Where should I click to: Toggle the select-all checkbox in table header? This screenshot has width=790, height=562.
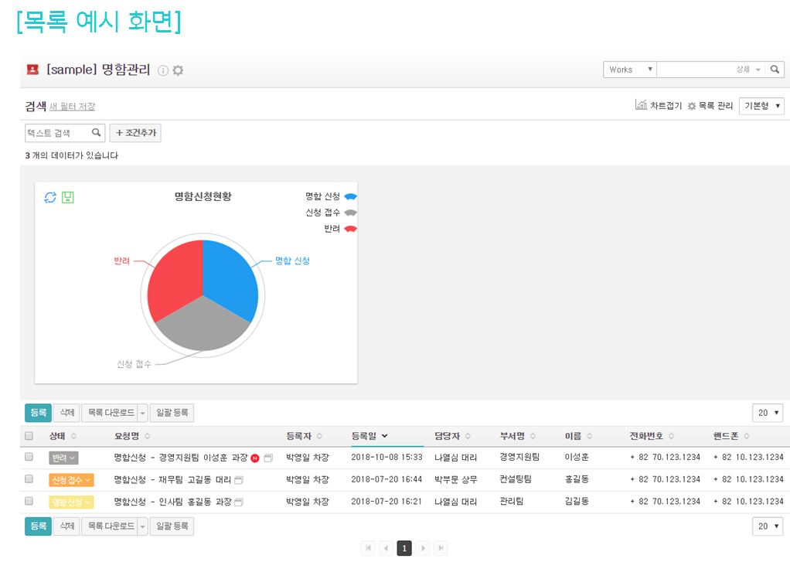tap(29, 436)
